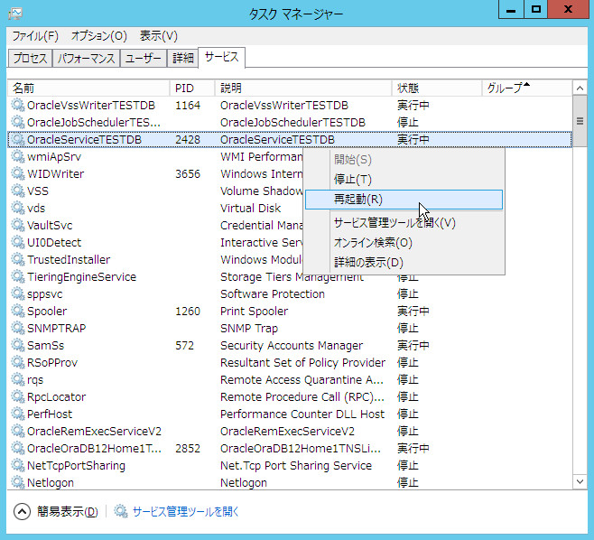Click the gear icon beside wmiApSrv
Screen dimensions: 594x540
pyautogui.click(x=18, y=156)
